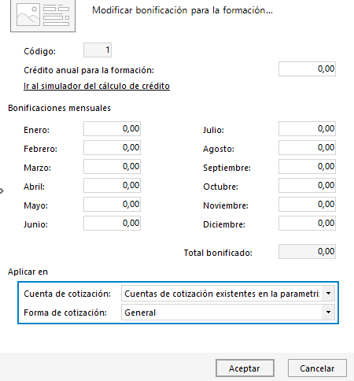This screenshot has width=354, height=381.
Task: Confirm changes with the Aceptar button
Action: point(245,368)
